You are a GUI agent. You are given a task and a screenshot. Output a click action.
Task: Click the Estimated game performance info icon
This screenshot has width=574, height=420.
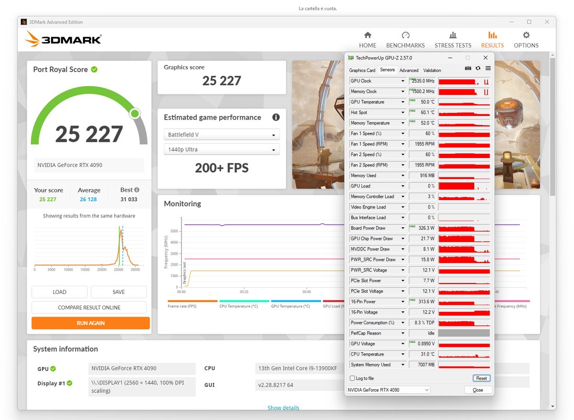pos(276,117)
